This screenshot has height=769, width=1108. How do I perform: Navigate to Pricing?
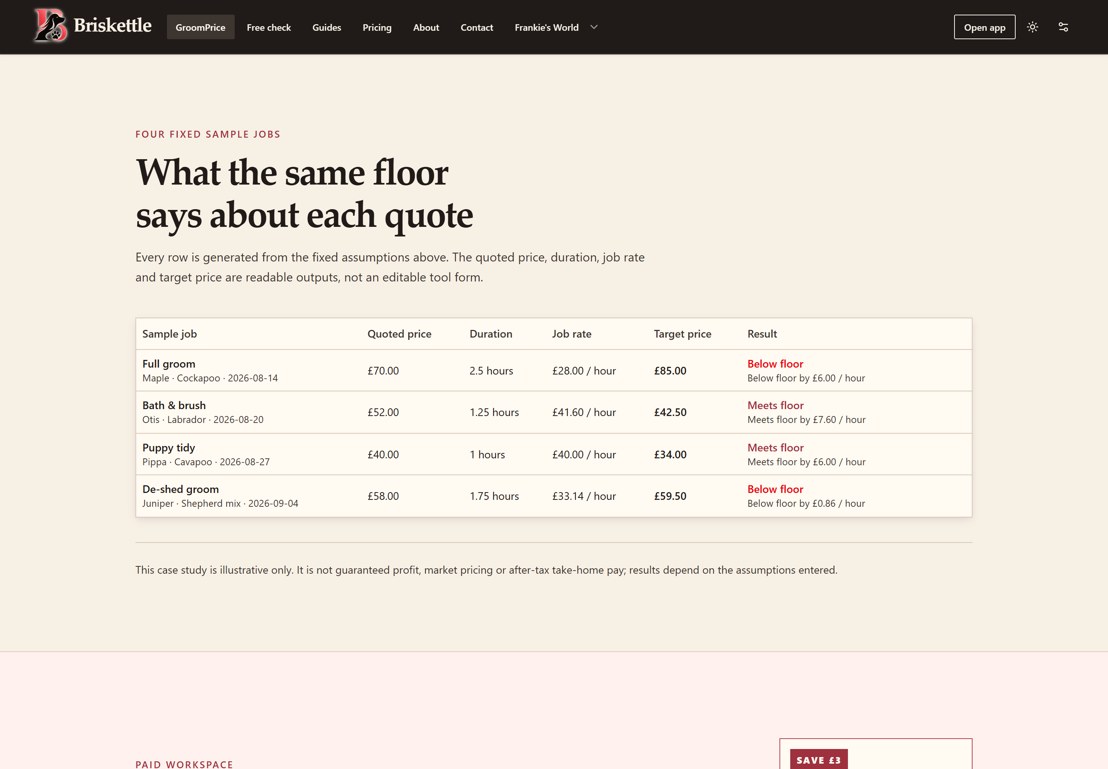click(x=377, y=27)
